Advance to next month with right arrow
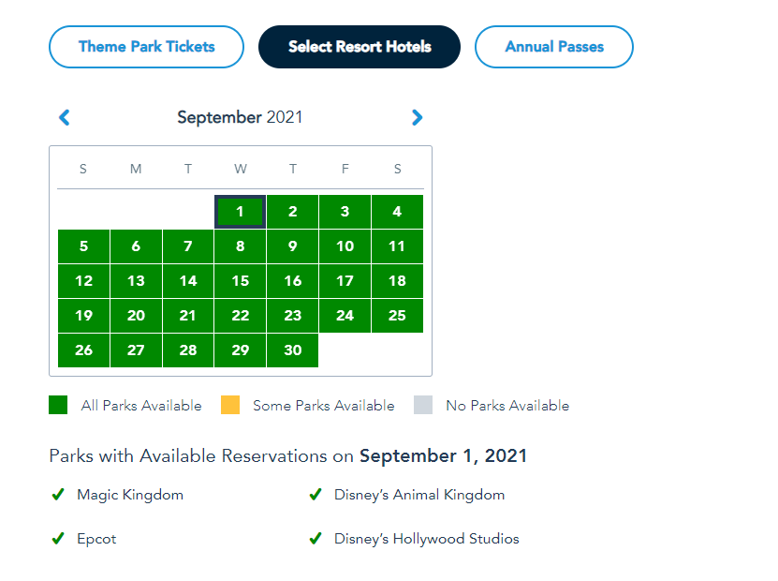The height and width of the screenshot is (581, 778). (417, 118)
